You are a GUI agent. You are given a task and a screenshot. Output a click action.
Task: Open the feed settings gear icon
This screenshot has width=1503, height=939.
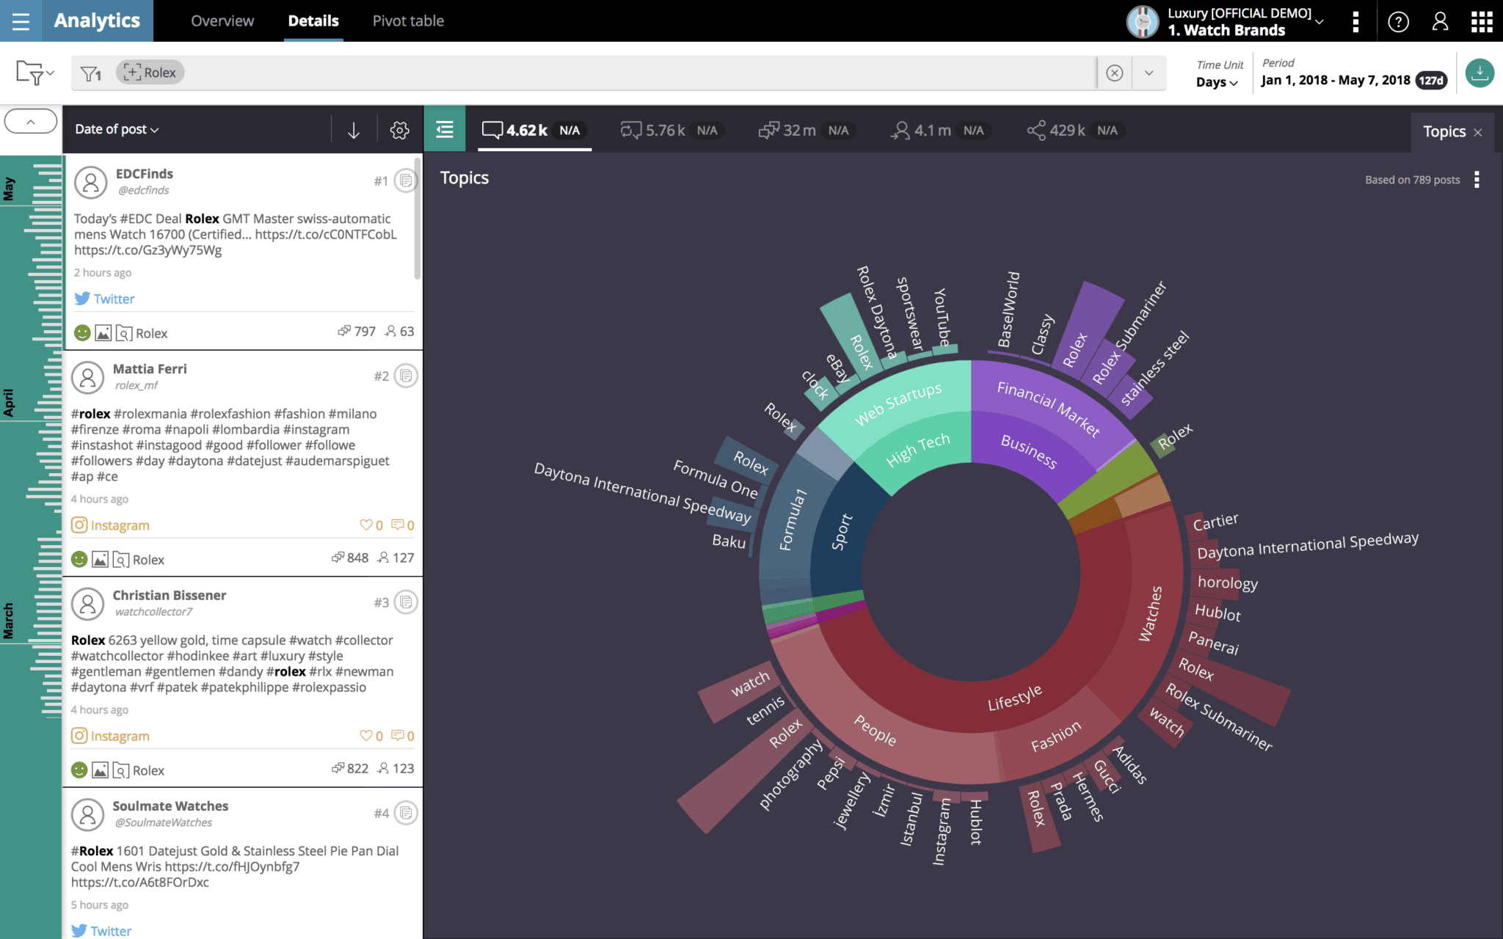point(399,130)
